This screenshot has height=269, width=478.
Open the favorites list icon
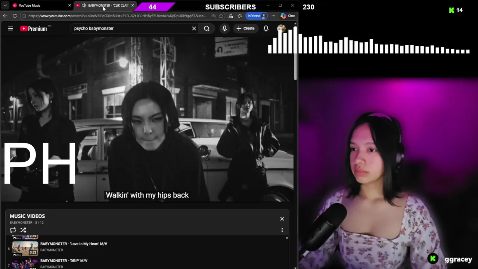(240, 16)
